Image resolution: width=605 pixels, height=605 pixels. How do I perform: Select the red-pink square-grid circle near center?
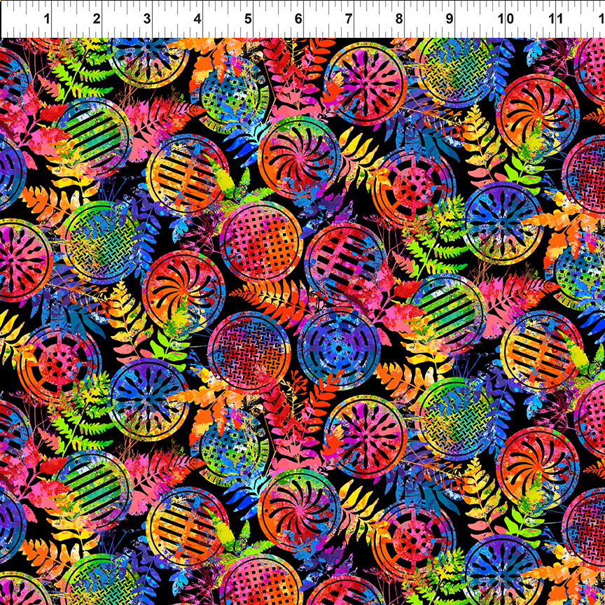[260, 242]
